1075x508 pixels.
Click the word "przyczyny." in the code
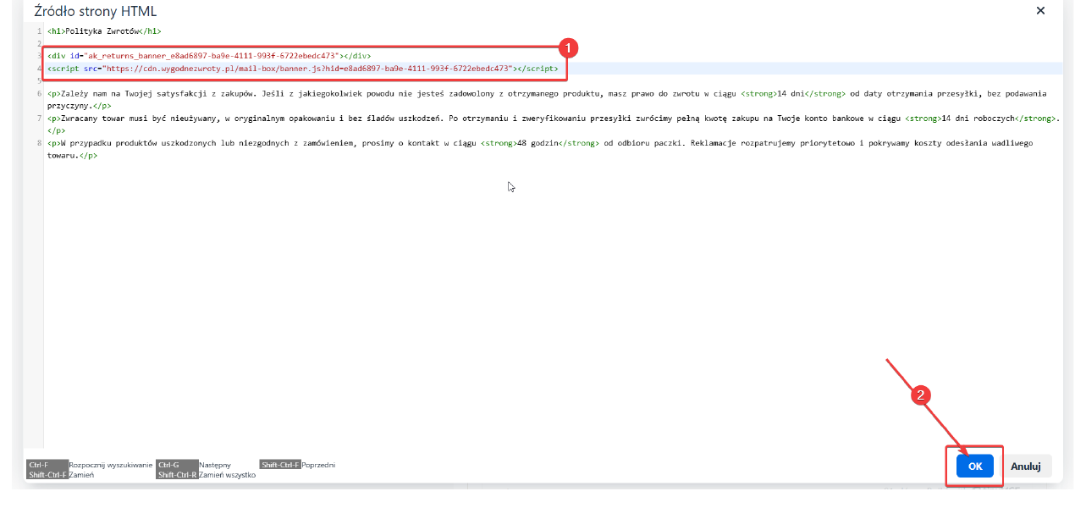tap(70, 106)
